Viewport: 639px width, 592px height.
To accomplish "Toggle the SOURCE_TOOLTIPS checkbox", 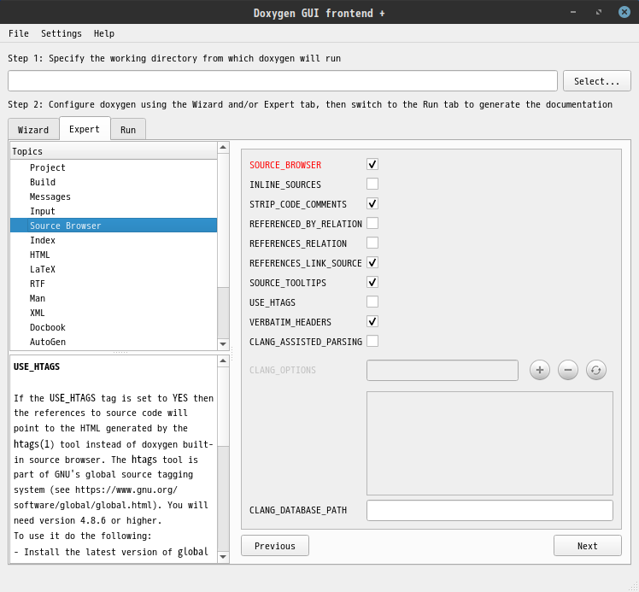I will click(x=372, y=282).
